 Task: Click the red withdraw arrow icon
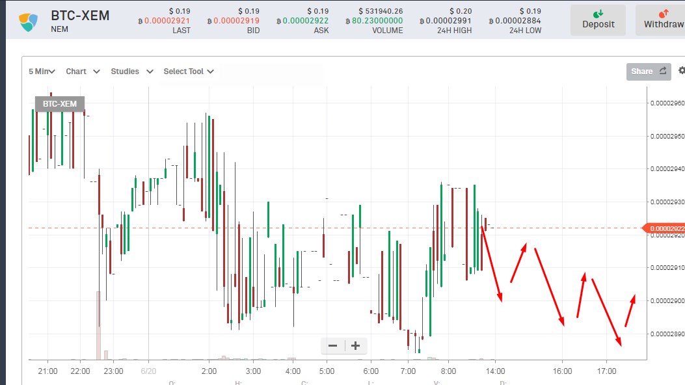(x=664, y=14)
